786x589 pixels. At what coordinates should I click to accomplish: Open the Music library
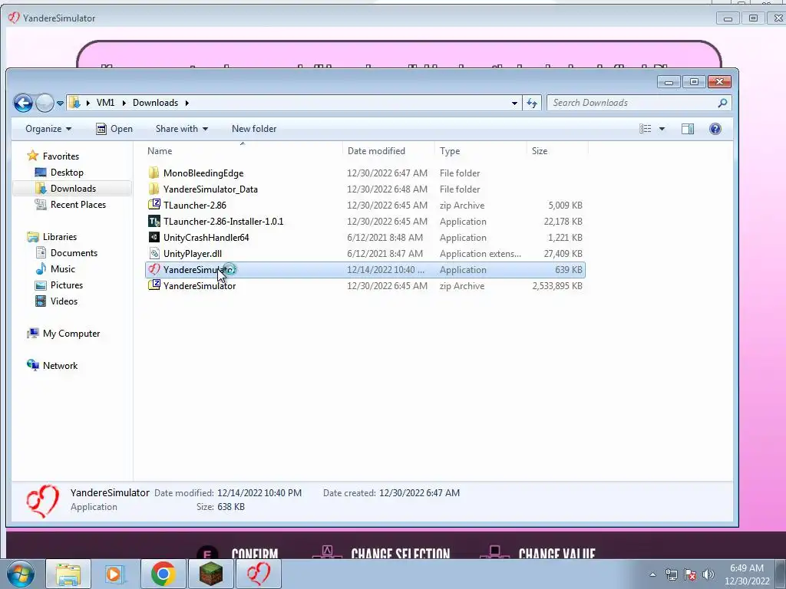click(63, 269)
